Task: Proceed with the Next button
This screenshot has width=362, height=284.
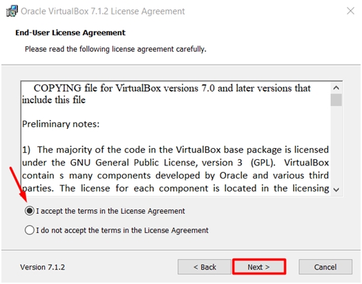Action: 259,267
